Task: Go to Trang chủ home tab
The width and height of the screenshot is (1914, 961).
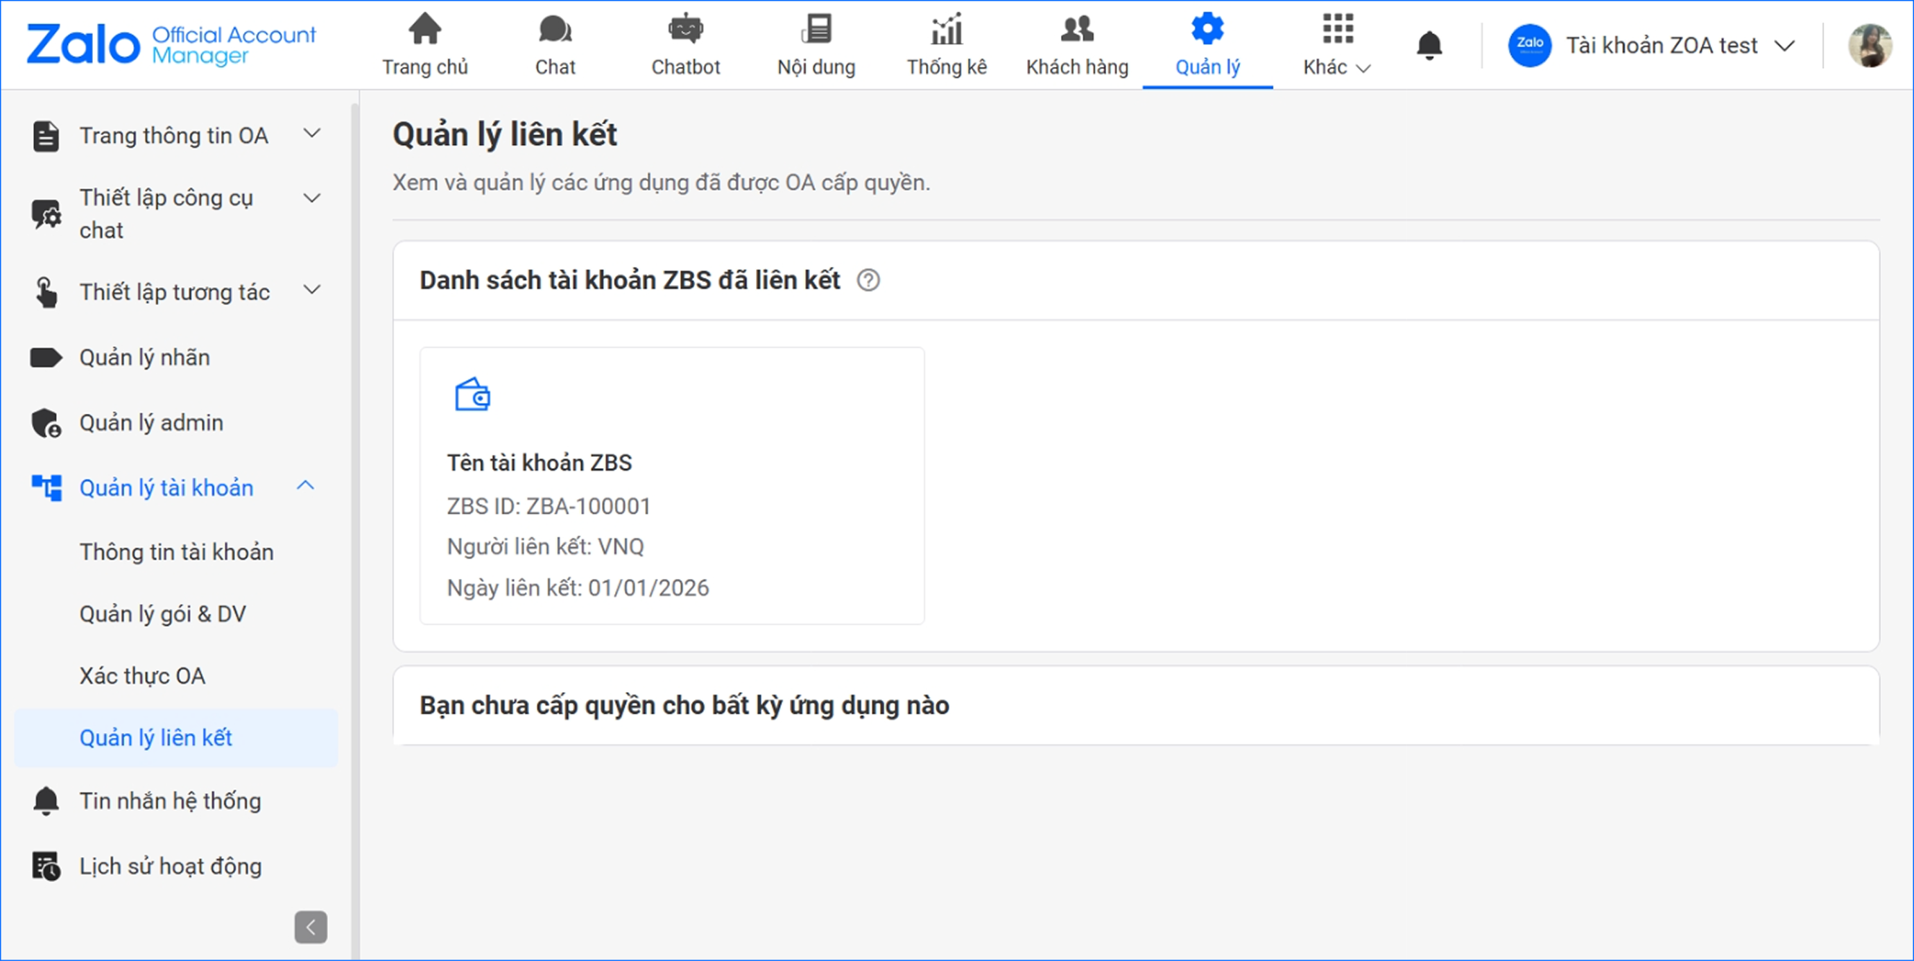Action: pyautogui.click(x=425, y=44)
